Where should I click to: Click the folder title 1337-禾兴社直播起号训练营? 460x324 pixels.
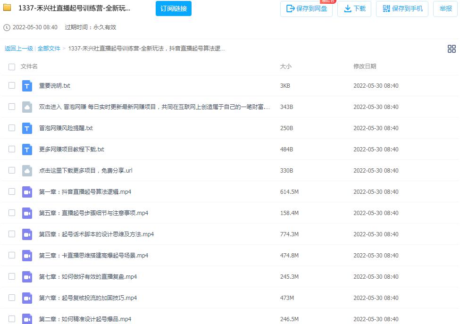[74, 8]
